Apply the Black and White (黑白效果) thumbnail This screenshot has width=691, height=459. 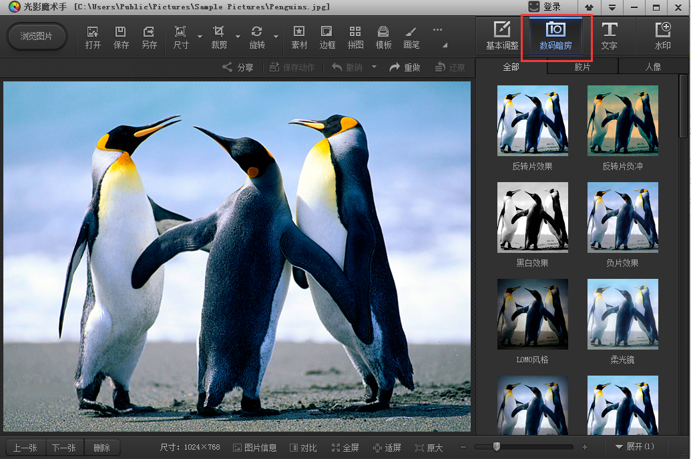click(532, 217)
